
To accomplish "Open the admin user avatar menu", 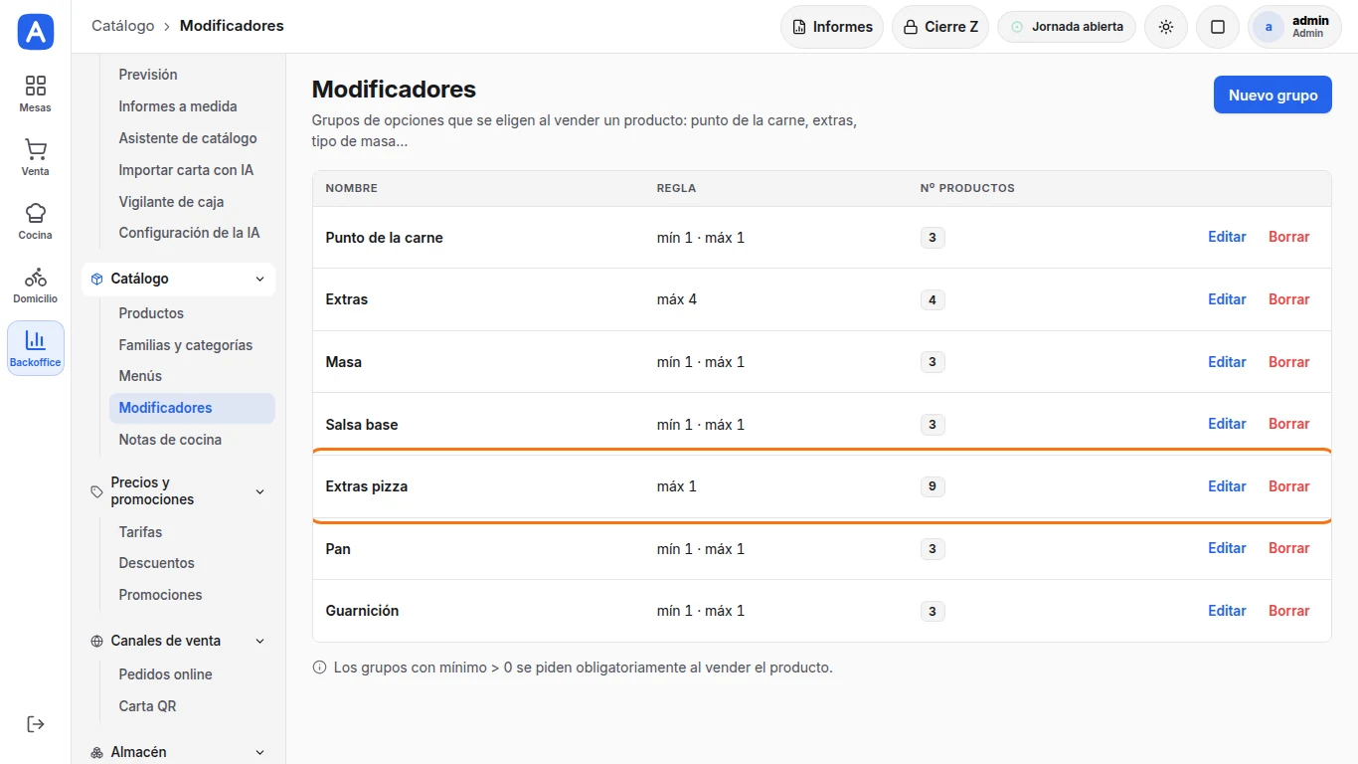I will (1268, 27).
